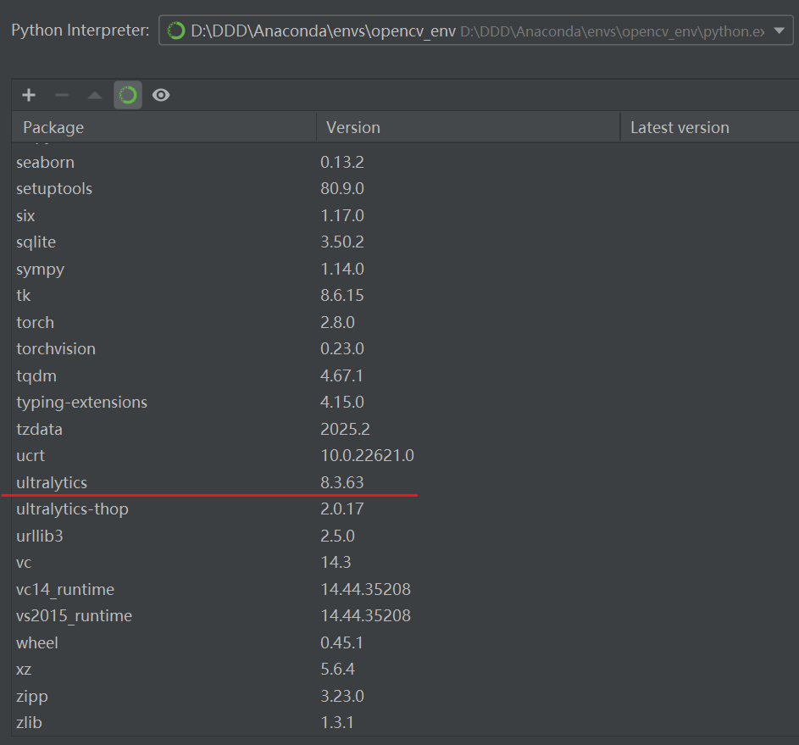Click version 2.8.0 of torch

tap(337, 322)
